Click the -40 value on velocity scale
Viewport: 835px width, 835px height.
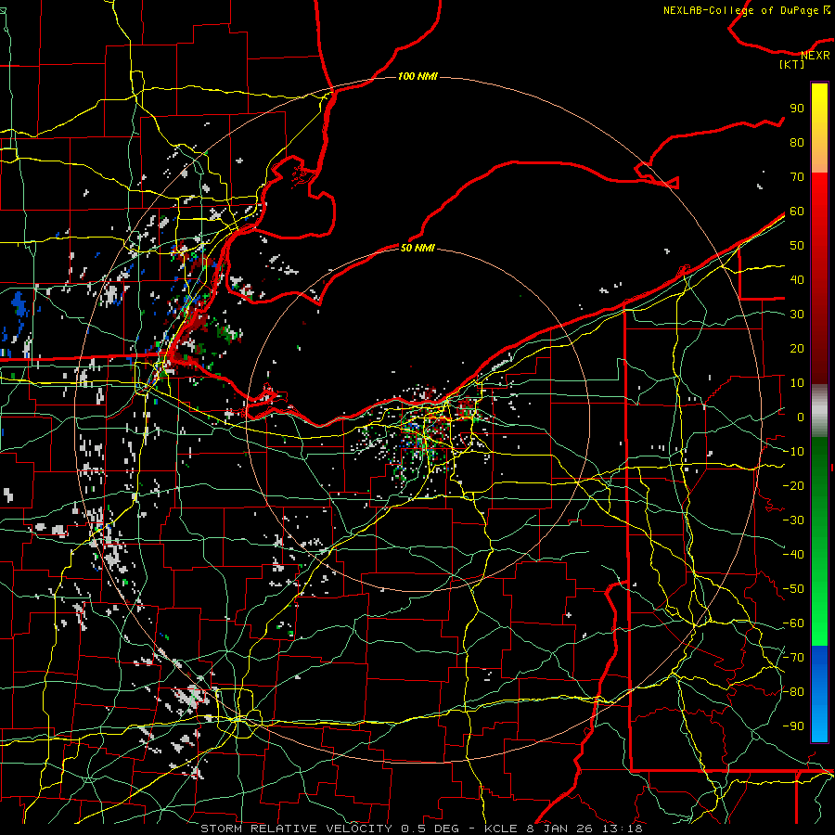(793, 555)
